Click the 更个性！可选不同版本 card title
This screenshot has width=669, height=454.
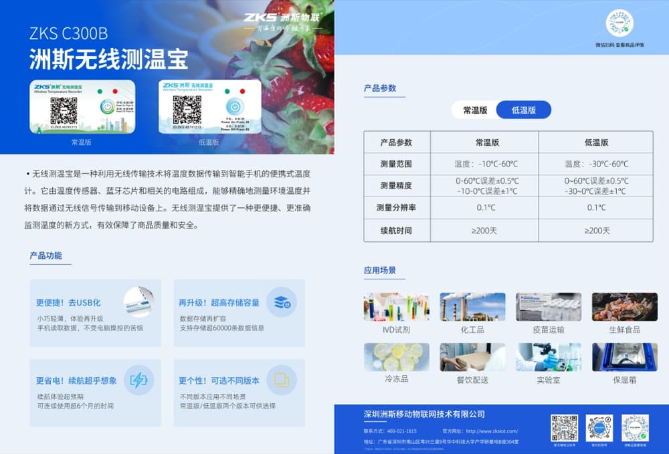point(219,380)
